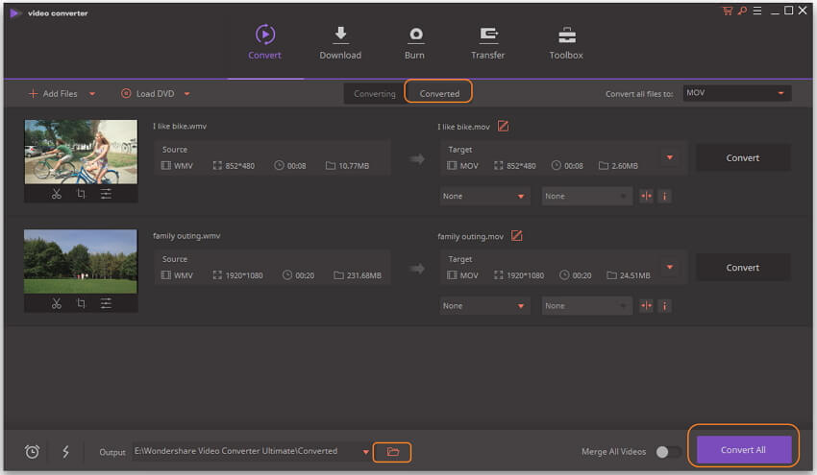Open effect settings for I like bike video
Viewport: 817px width, 475px height.
pyautogui.click(x=106, y=194)
